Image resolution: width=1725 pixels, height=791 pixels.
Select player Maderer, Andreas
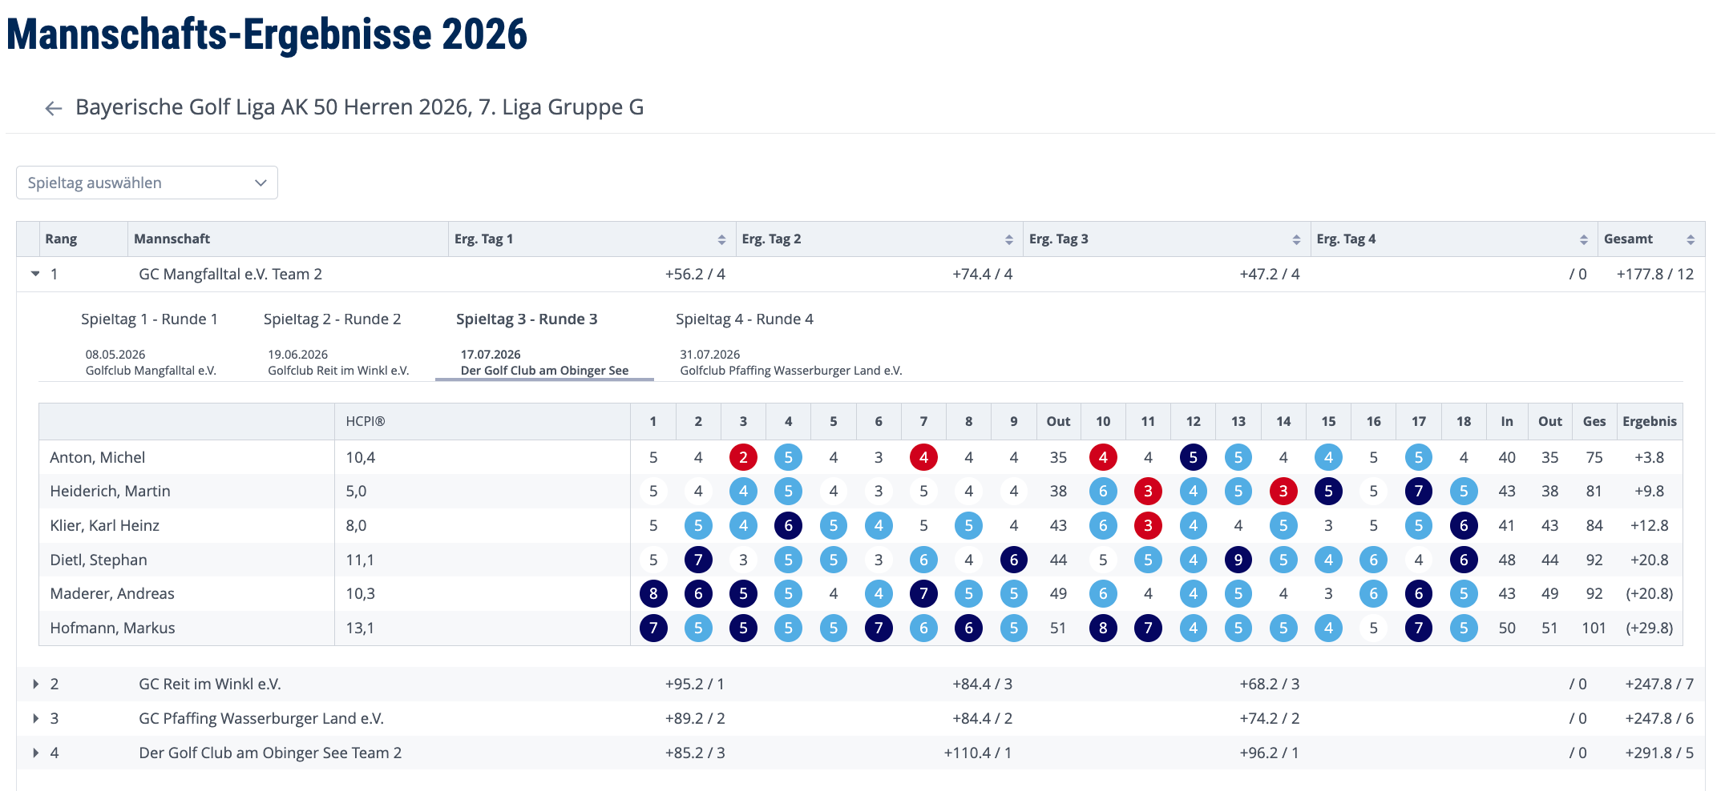(112, 593)
